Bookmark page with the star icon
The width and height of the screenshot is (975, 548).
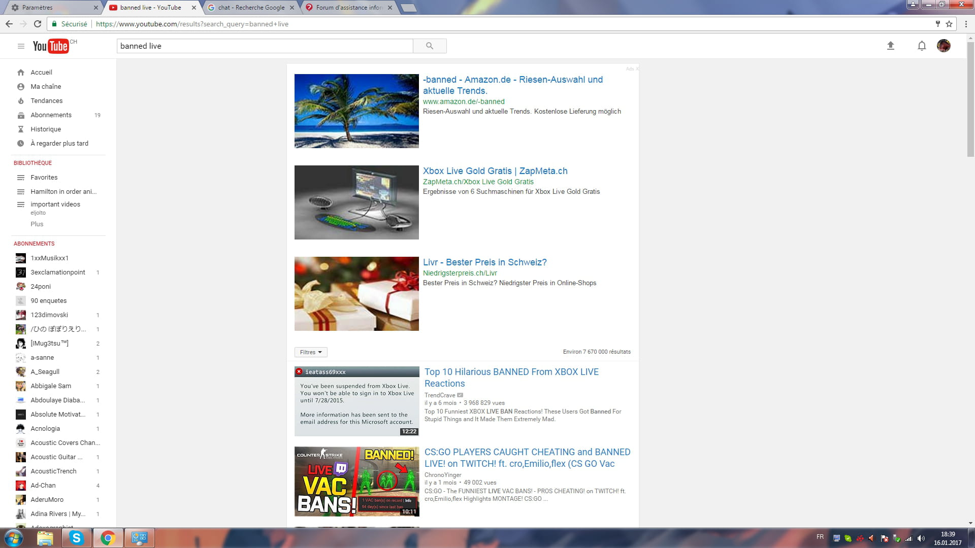click(x=949, y=24)
